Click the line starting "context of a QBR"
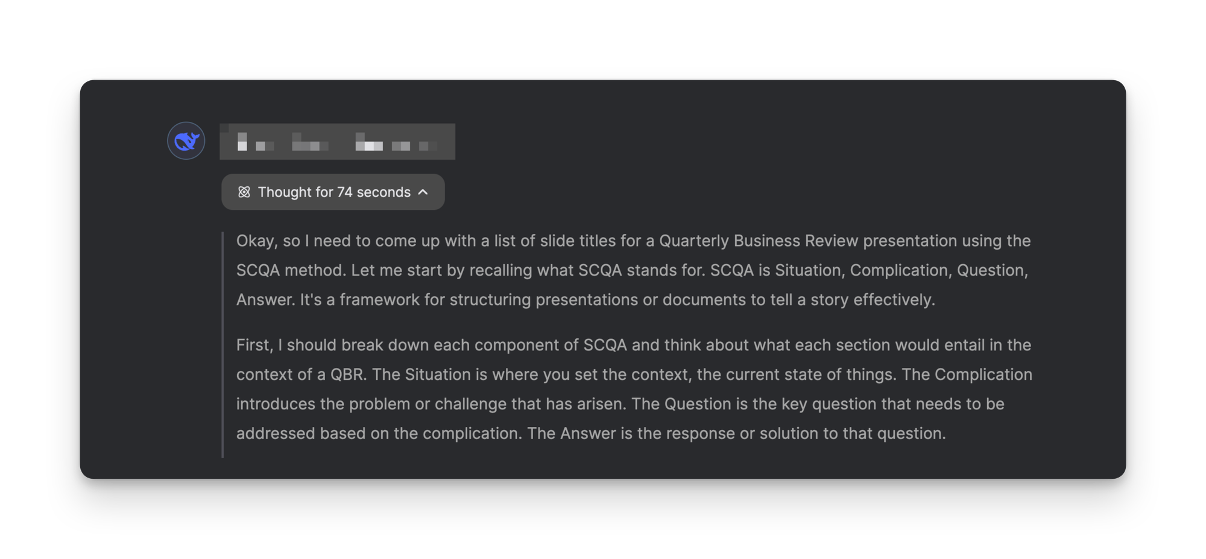This screenshot has width=1206, height=559. click(x=634, y=374)
